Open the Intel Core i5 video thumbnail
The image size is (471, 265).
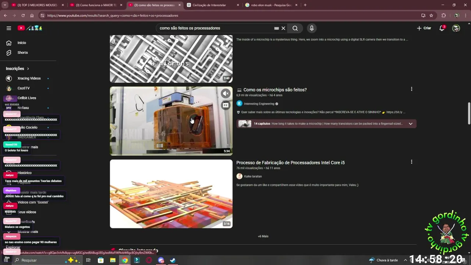click(171, 194)
